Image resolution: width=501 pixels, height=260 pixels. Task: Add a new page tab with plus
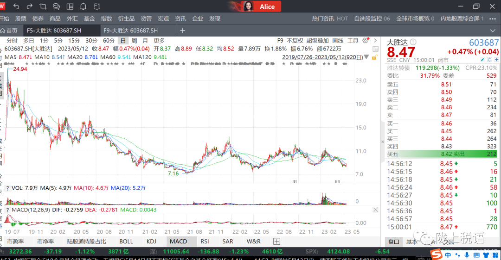coord(182,31)
